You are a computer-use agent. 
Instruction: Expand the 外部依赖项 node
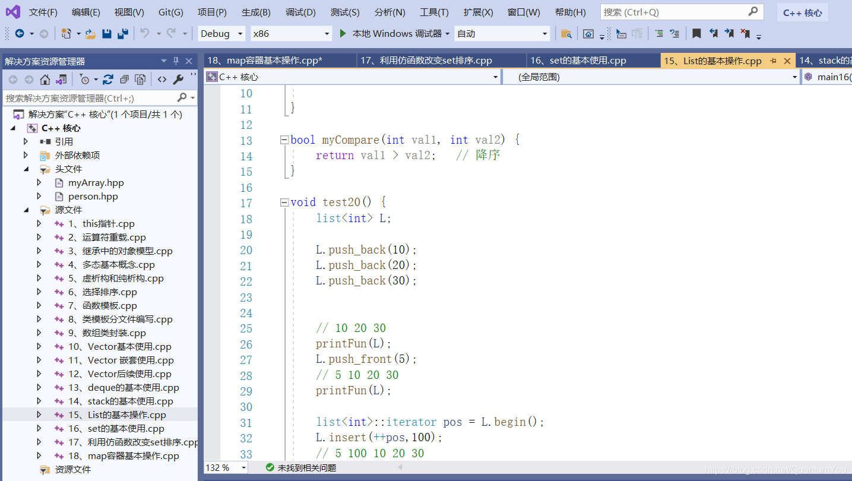point(26,155)
